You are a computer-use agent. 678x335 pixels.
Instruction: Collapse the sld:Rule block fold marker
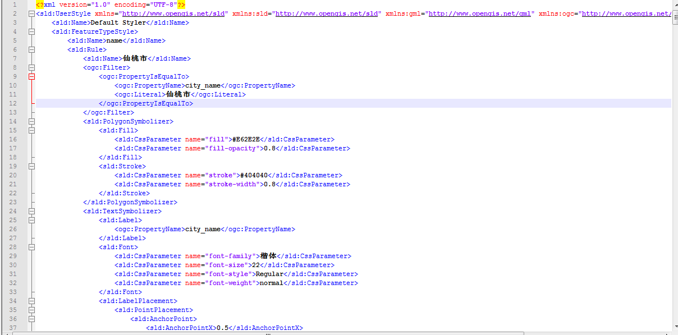(x=31, y=49)
